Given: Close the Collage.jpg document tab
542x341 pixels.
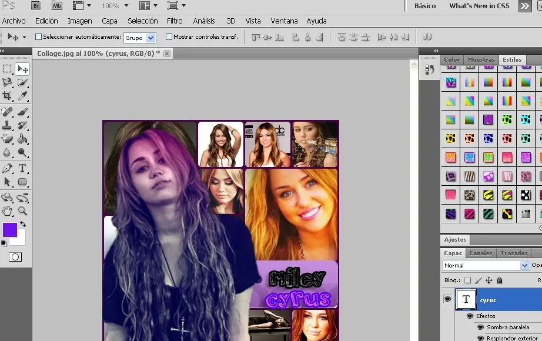Looking at the screenshot, I should 166,54.
